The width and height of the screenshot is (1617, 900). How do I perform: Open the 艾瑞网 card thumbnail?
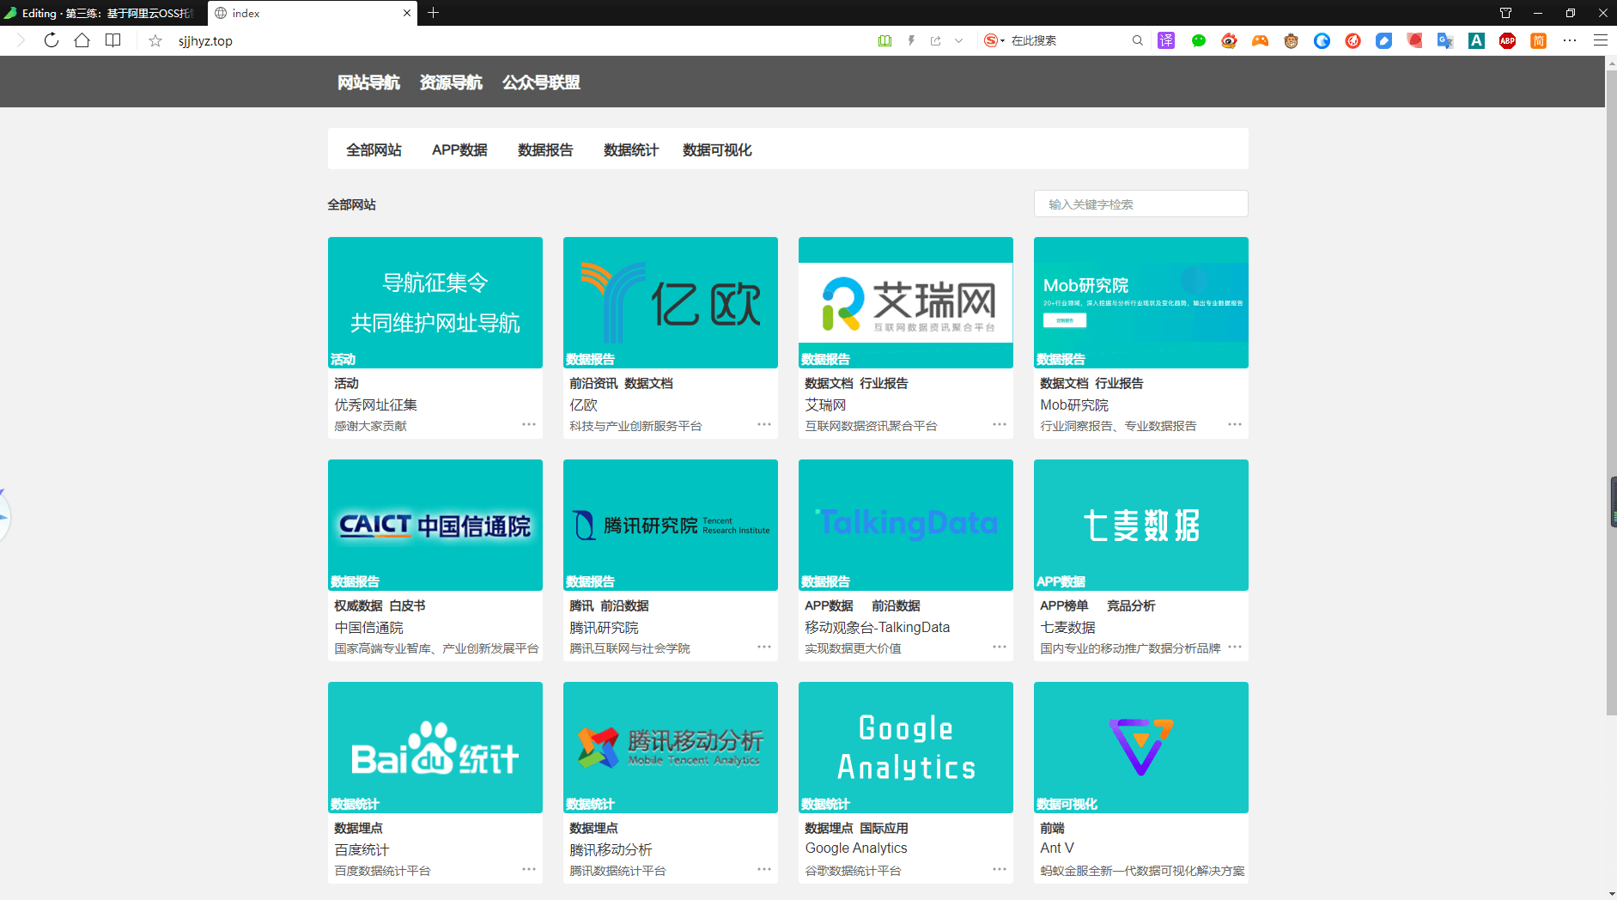[x=906, y=302]
